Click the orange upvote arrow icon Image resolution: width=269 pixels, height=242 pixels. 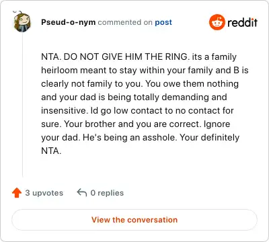pos(17,193)
